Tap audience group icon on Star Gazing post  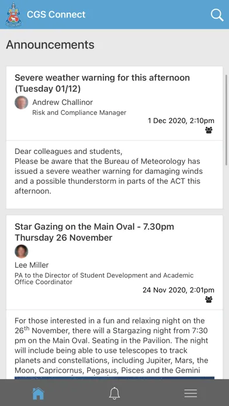tap(209, 300)
